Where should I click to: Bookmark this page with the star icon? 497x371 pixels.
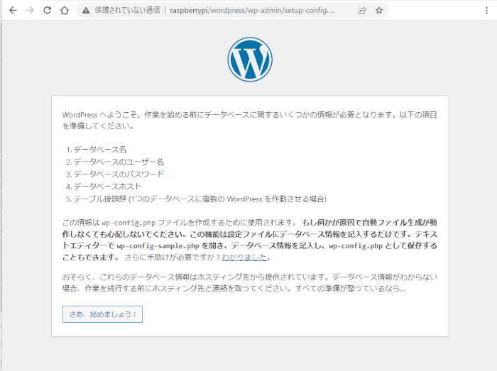379,11
